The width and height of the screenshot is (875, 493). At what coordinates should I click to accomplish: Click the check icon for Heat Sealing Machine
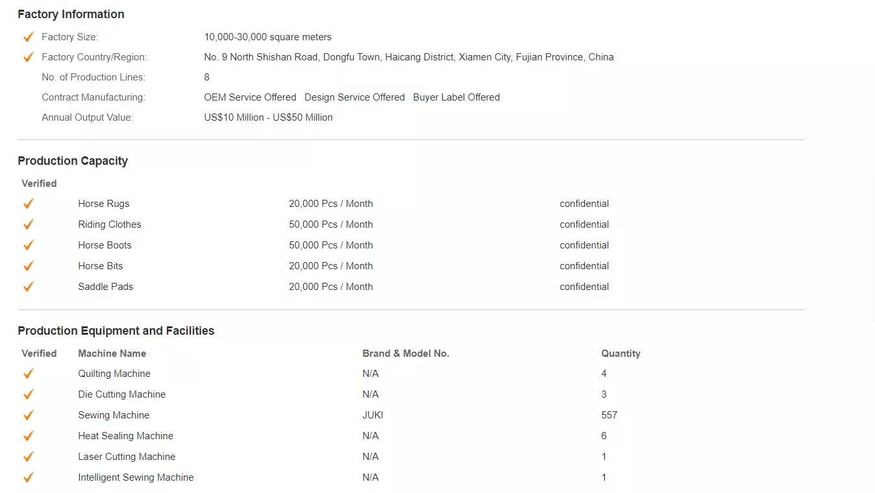(29, 436)
